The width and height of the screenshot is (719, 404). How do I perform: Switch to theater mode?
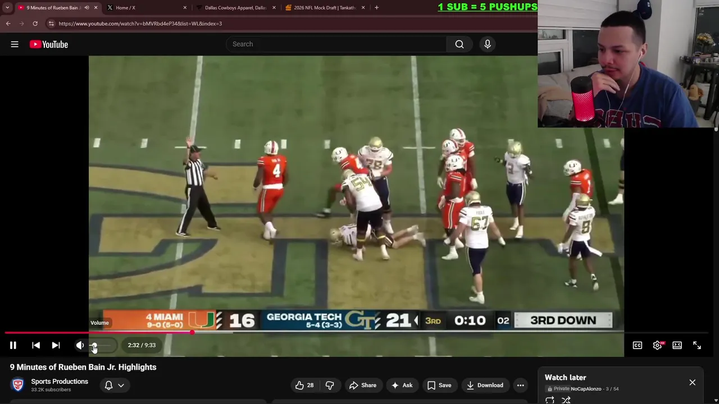(x=677, y=345)
